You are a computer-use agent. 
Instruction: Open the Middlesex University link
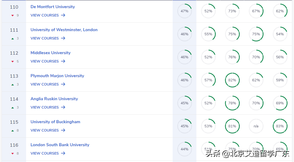click(50, 53)
